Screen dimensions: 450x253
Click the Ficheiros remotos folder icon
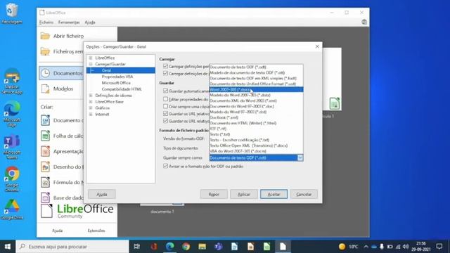45,51
